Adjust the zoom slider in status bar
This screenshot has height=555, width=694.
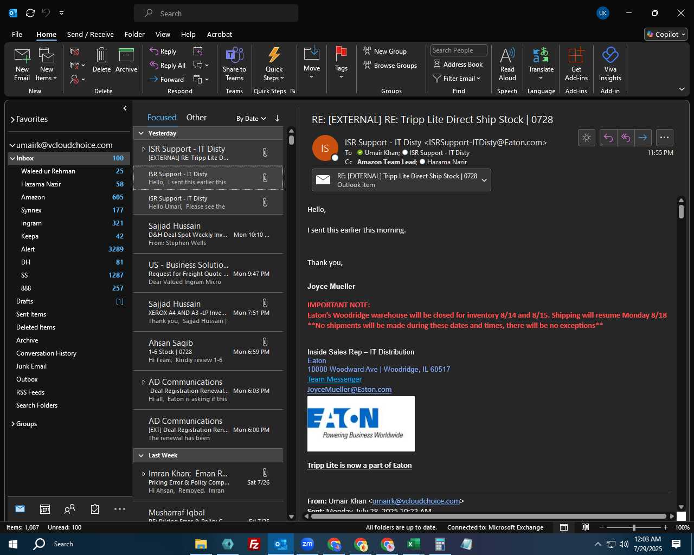pyautogui.click(x=633, y=527)
